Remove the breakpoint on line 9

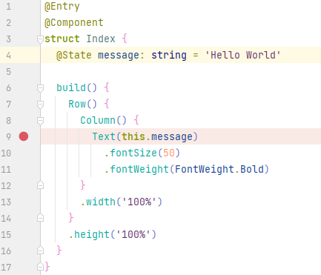tap(24, 136)
